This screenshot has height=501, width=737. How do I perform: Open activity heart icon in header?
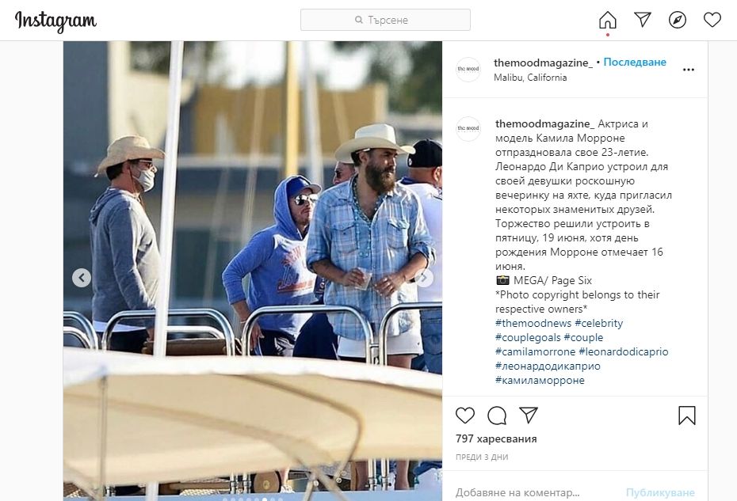712,20
